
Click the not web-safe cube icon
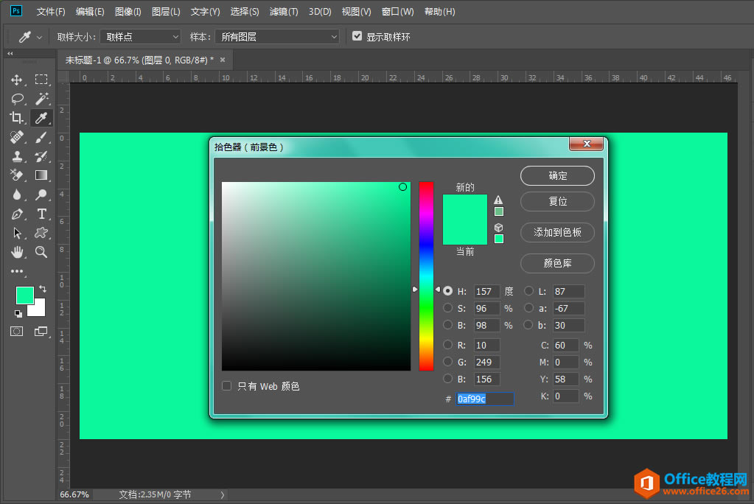coord(499,228)
